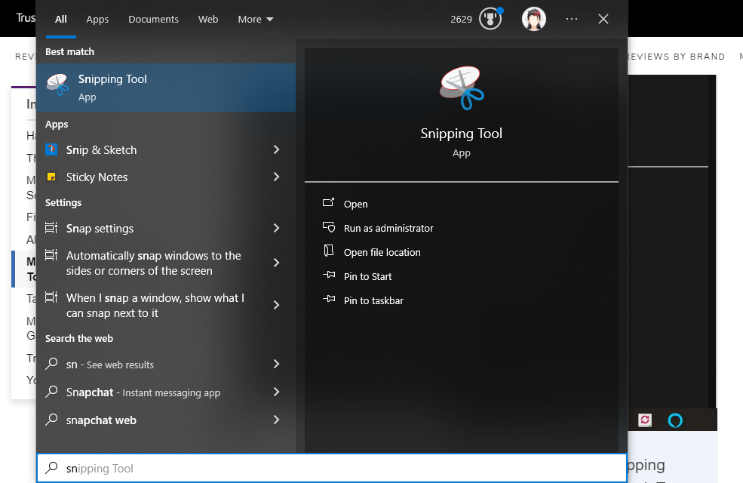
Task: Click the Run as administrator shield icon
Action: tap(328, 227)
